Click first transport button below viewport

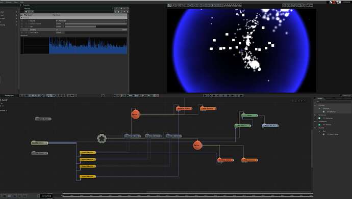(x=205, y=96)
